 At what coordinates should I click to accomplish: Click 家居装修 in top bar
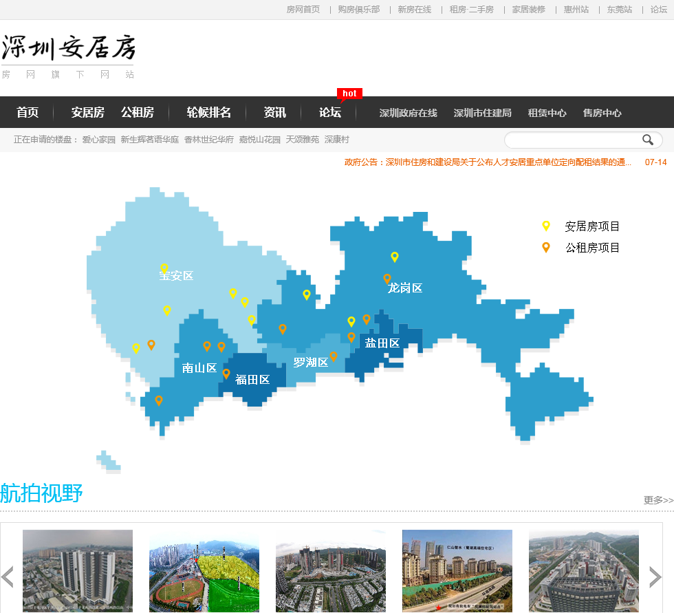[529, 10]
